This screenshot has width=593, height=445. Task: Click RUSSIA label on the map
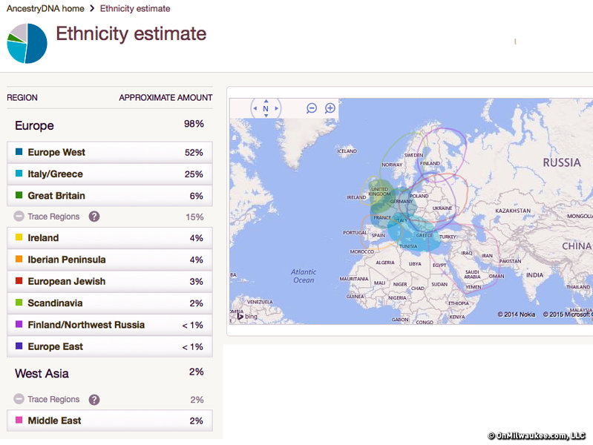pos(562,162)
